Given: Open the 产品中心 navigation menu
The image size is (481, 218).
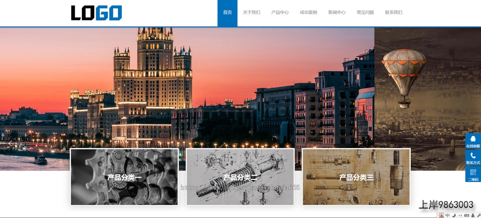Looking at the screenshot, I should point(280,13).
